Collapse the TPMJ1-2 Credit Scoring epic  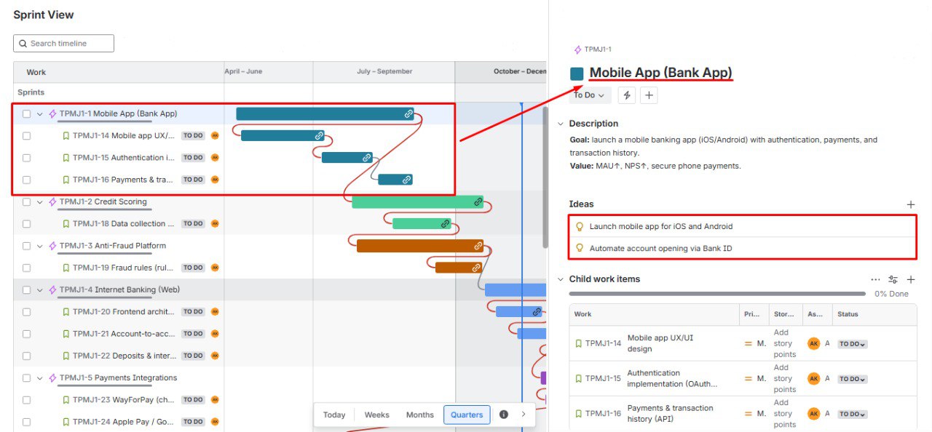tap(40, 202)
